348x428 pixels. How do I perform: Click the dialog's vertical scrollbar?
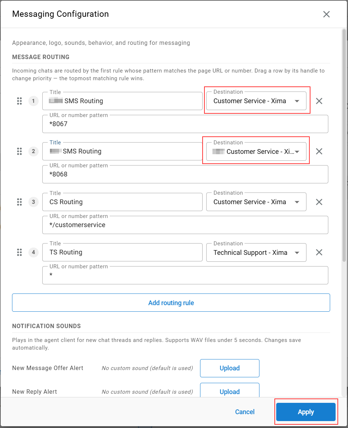(344, 145)
